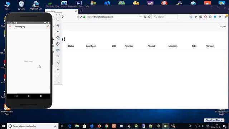This screenshot has height=129, width=229.
Task: Open the View menu in Firefox
Action: click(57, 6)
